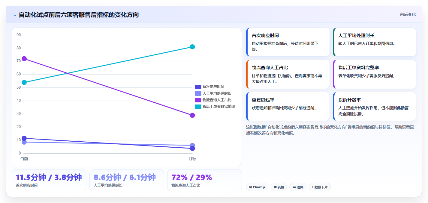Click the star icon in 数据卡片 chip
The image size is (428, 203).
313,187
